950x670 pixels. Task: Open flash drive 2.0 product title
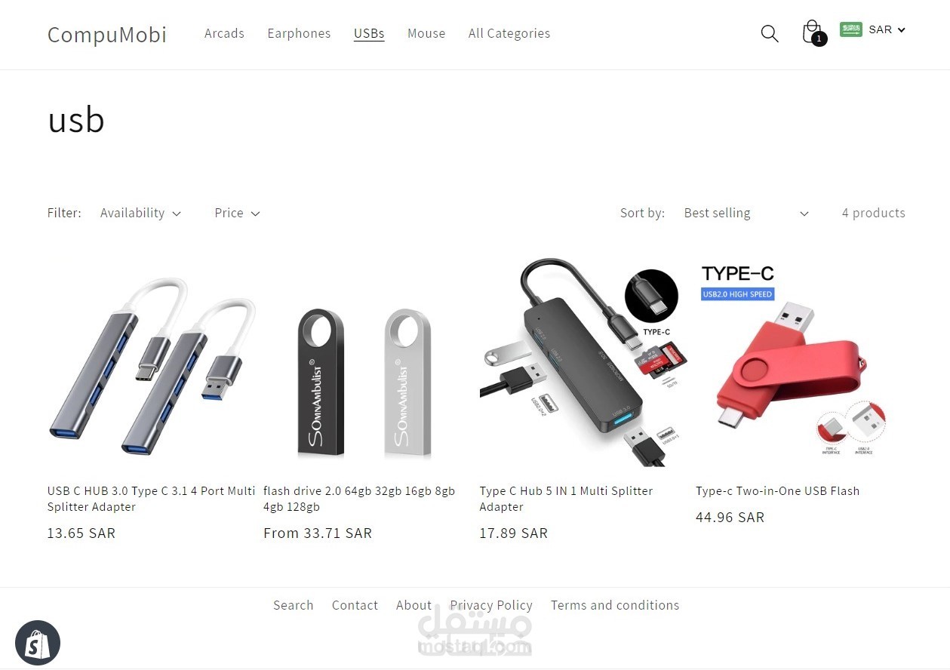click(359, 499)
